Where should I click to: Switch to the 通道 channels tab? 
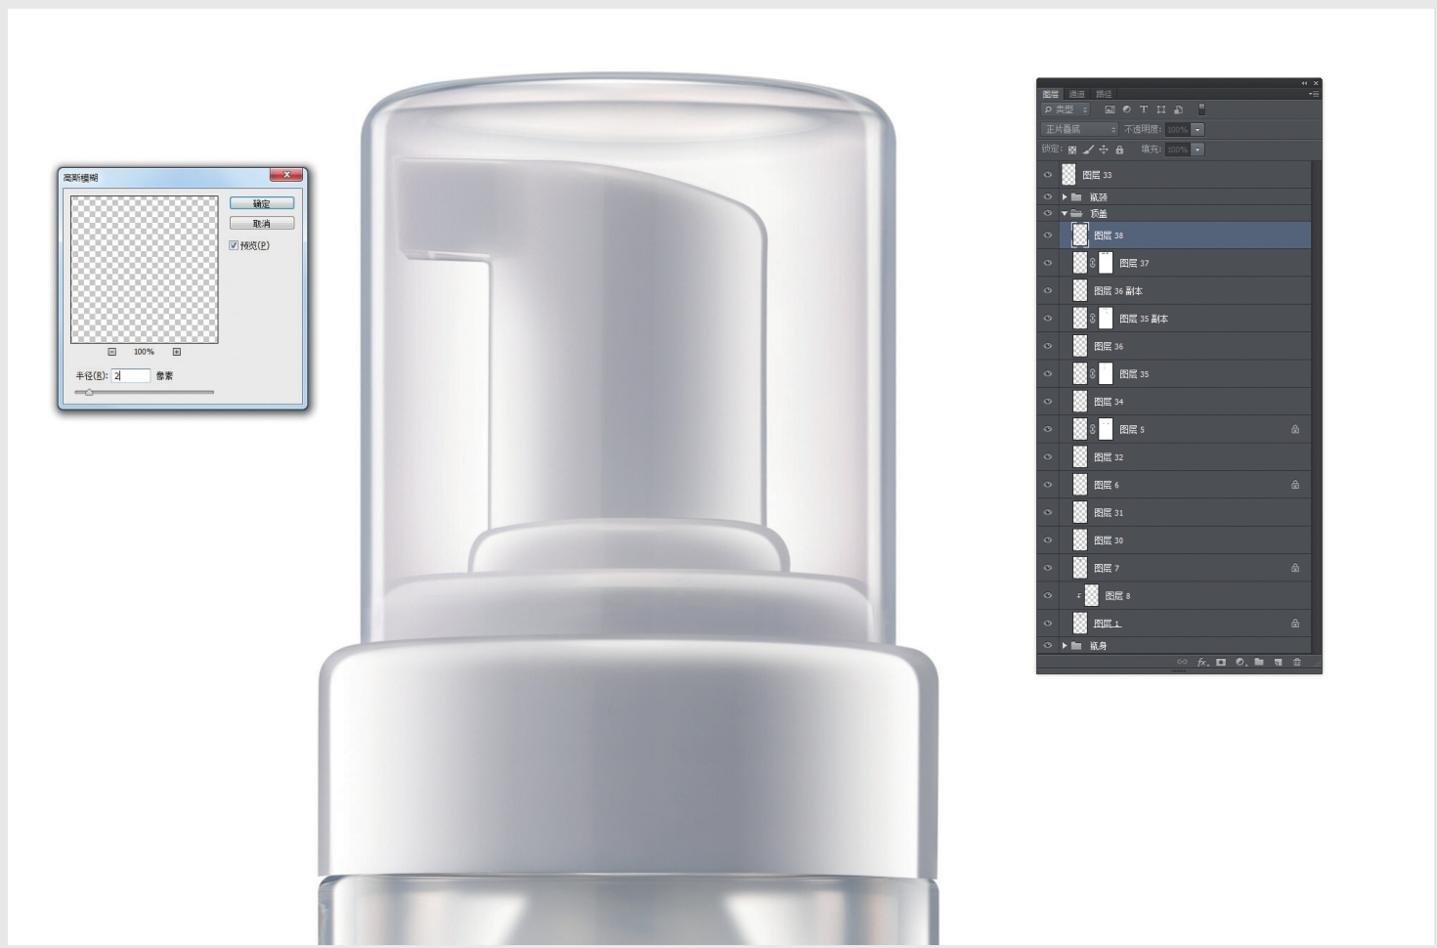(1076, 94)
